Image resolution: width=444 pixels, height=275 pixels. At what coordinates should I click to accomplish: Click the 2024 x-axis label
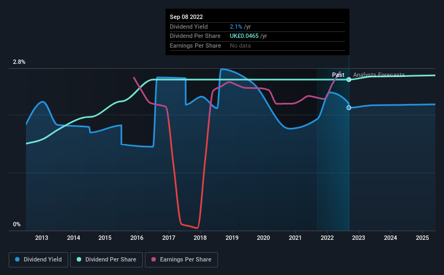coord(390,238)
